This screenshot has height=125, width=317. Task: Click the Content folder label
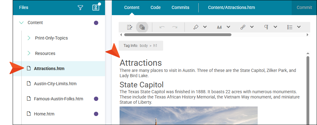35,23
